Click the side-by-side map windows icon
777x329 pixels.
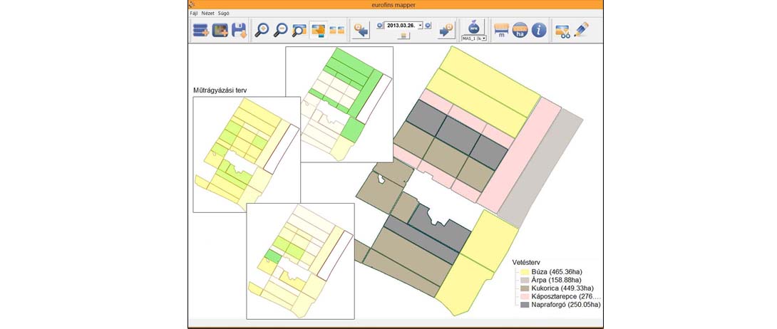336,30
